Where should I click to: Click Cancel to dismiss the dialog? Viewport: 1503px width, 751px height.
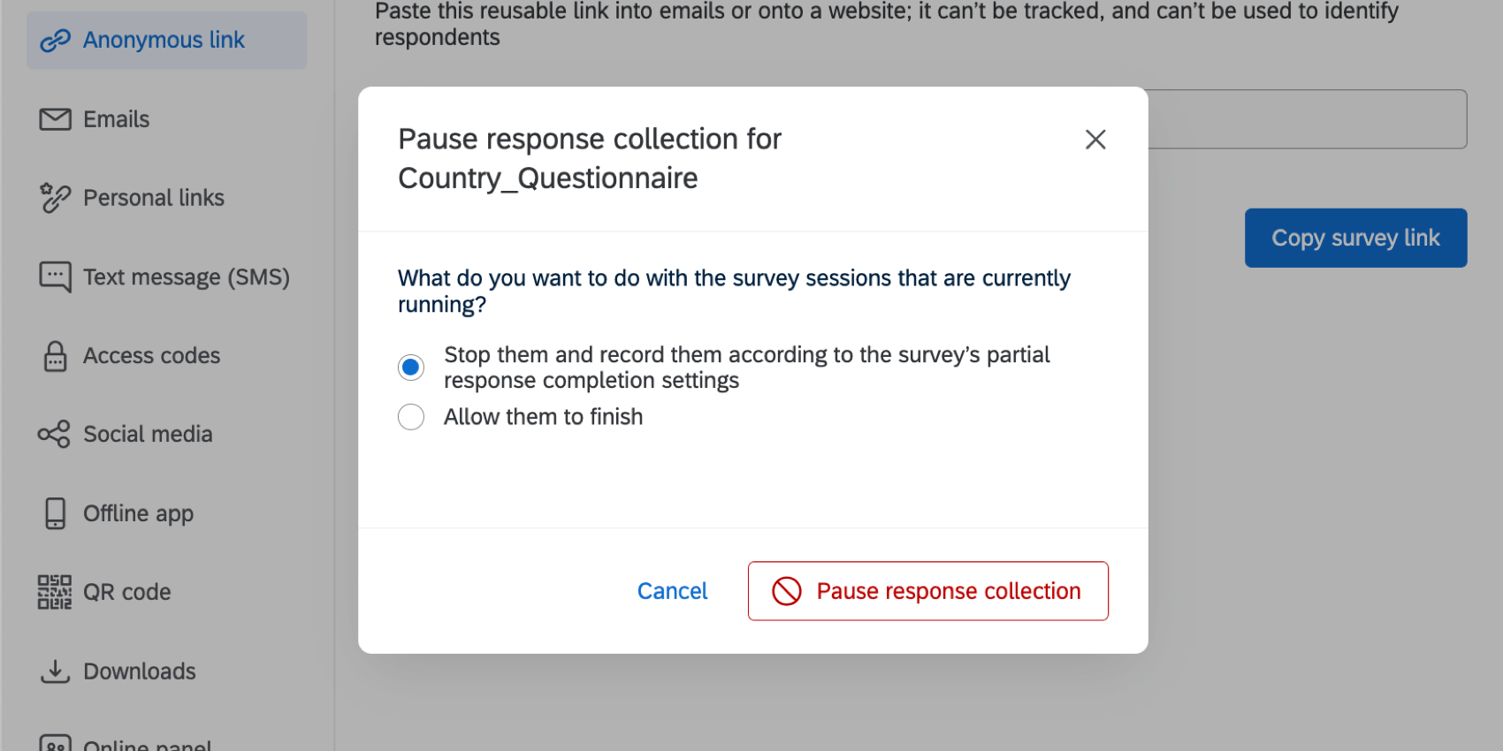[x=672, y=591]
